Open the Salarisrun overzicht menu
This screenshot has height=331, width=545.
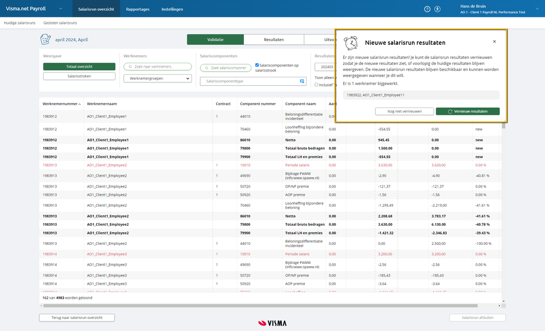pyautogui.click(x=96, y=9)
